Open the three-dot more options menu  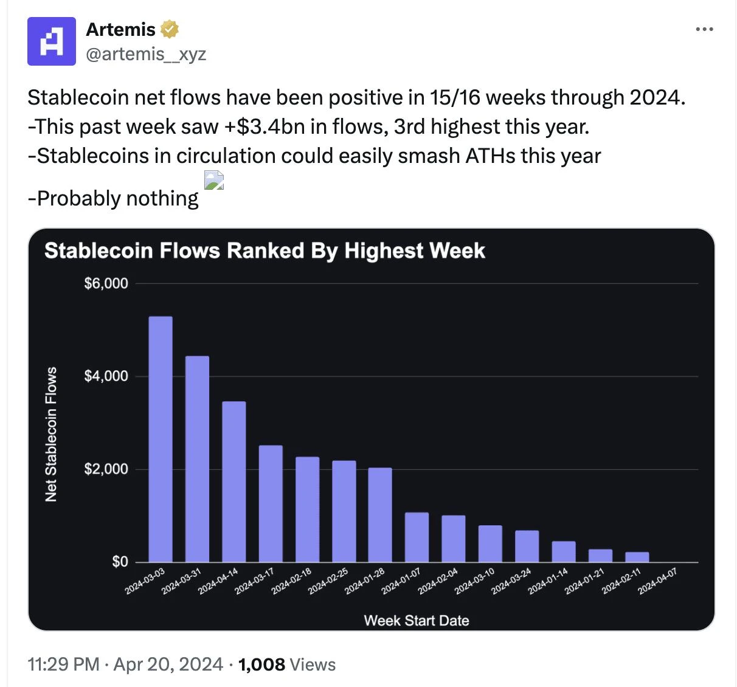click(704, 29)
